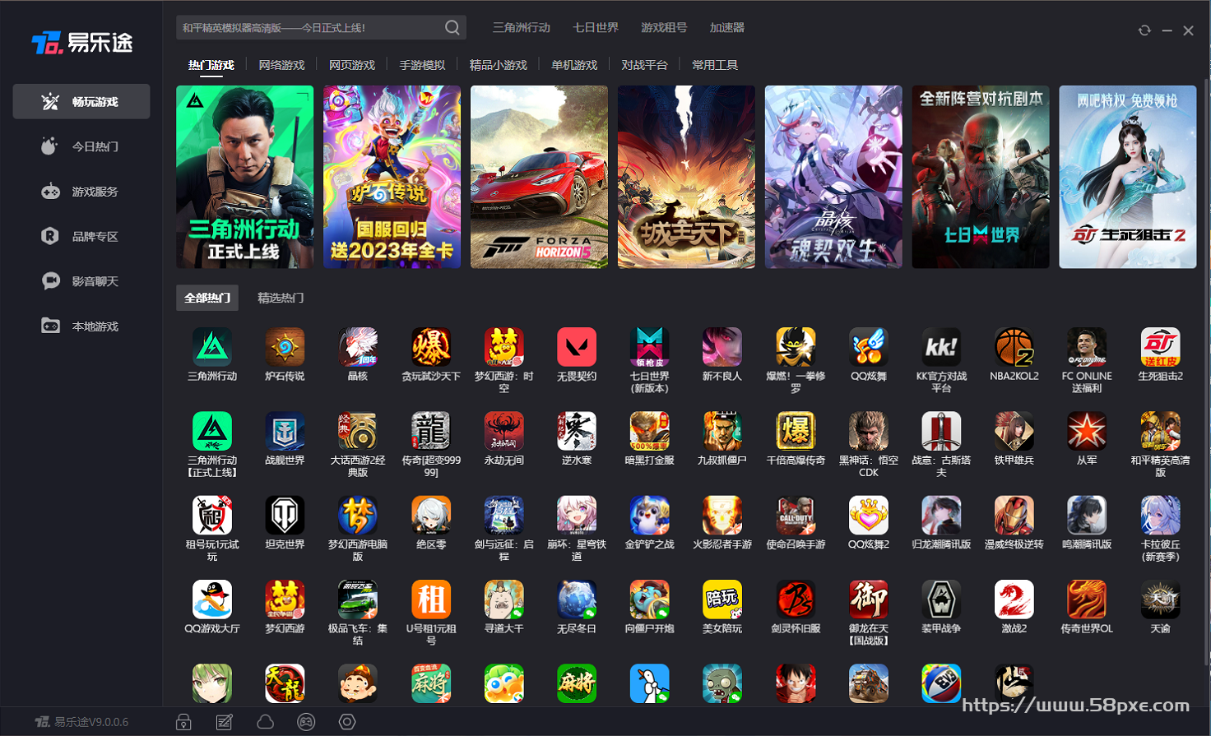
Task: Click the 七日世界 link in the top bar
Action: point(596,28)
